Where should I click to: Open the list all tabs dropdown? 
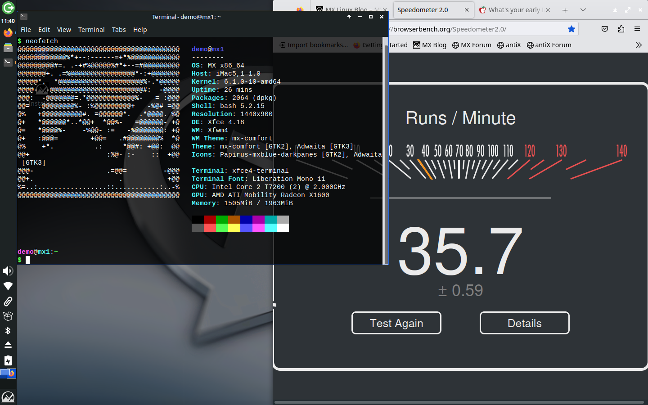pos(583,10)
